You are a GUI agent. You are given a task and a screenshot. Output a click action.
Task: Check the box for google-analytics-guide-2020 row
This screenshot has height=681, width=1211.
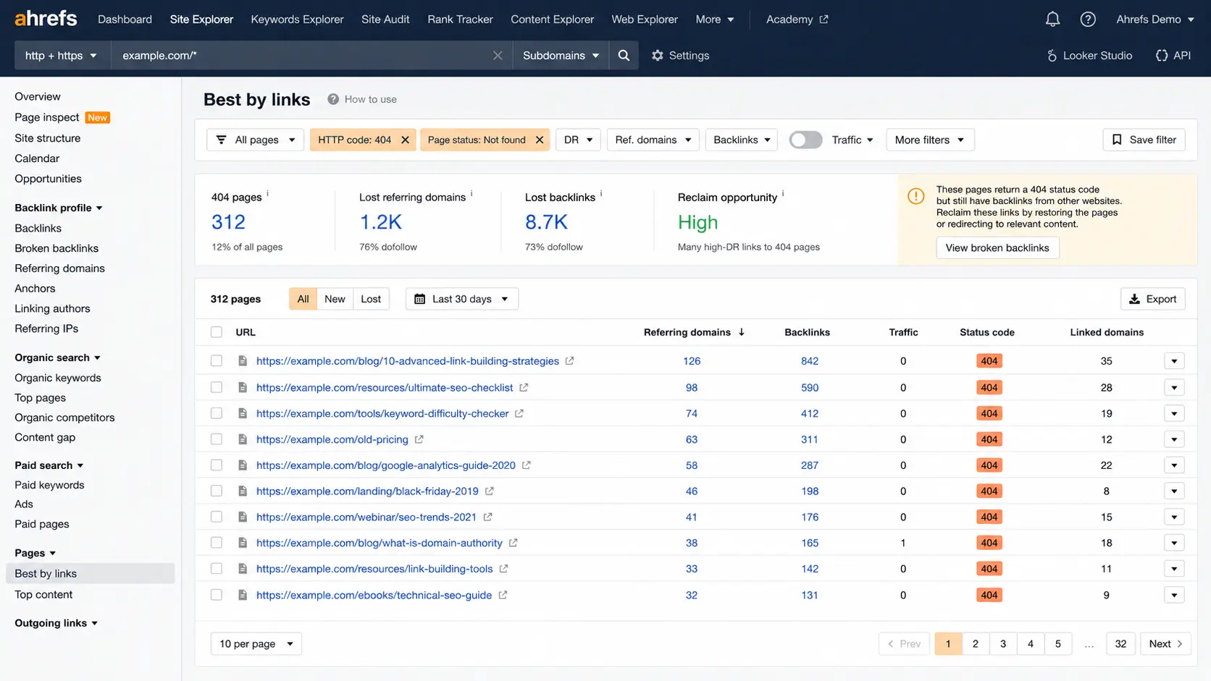tap(217, 465)
